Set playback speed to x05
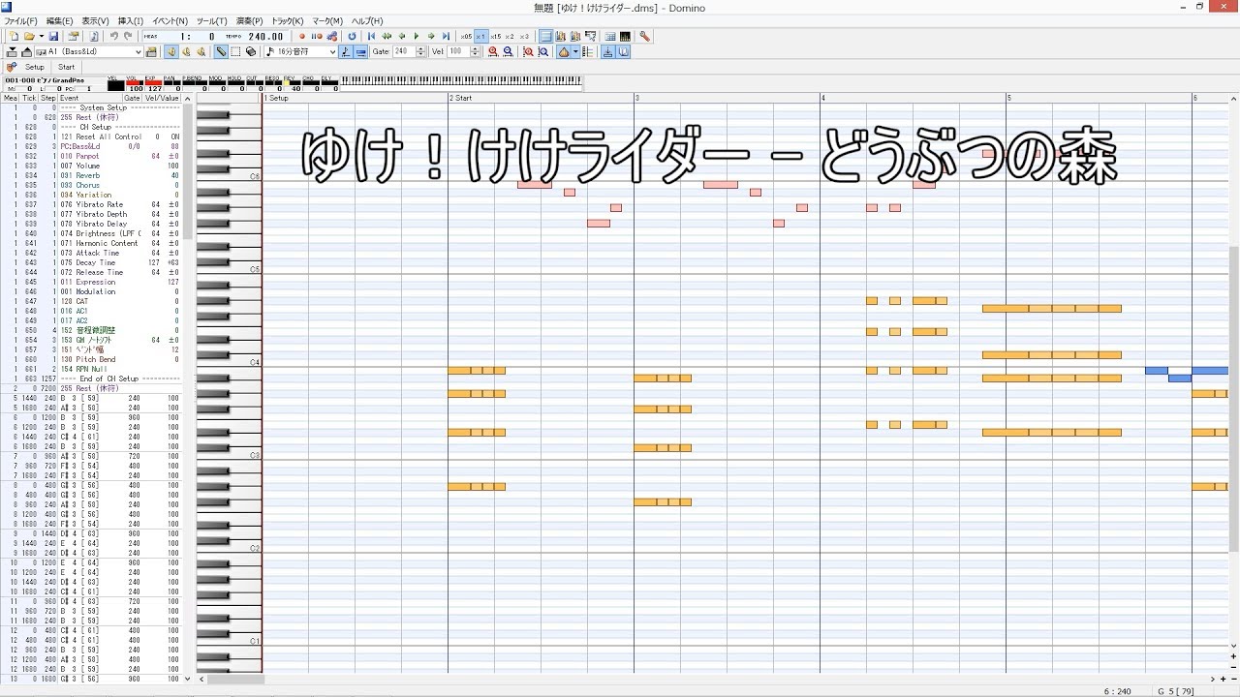Image resolution: width=1240 pixels, height=697 pixels. [x=466, y=36]
